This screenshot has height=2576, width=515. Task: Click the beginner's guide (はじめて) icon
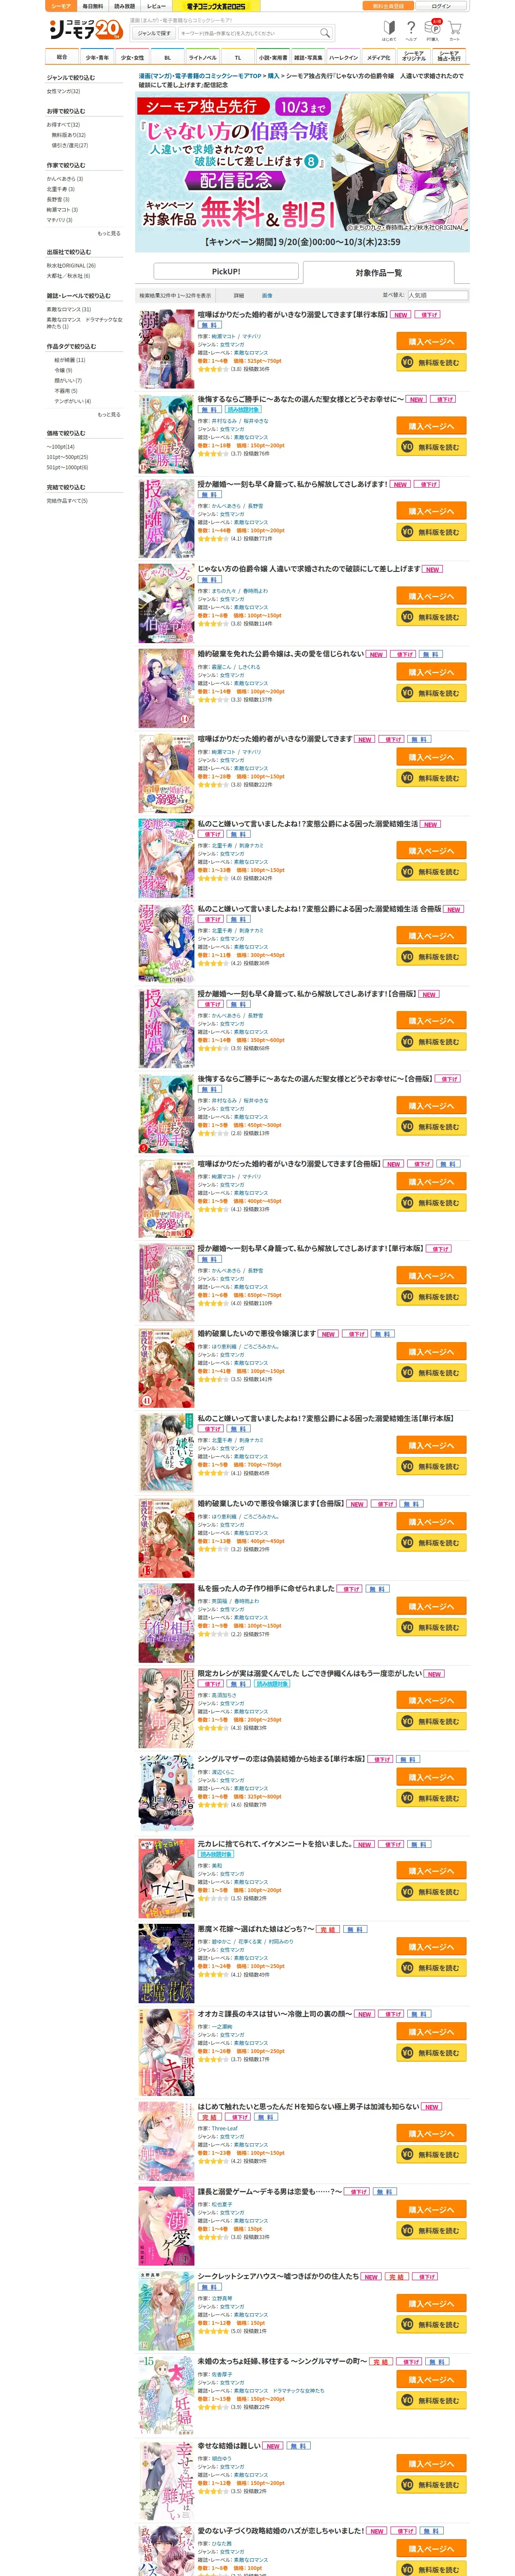[x=389, y=29]
